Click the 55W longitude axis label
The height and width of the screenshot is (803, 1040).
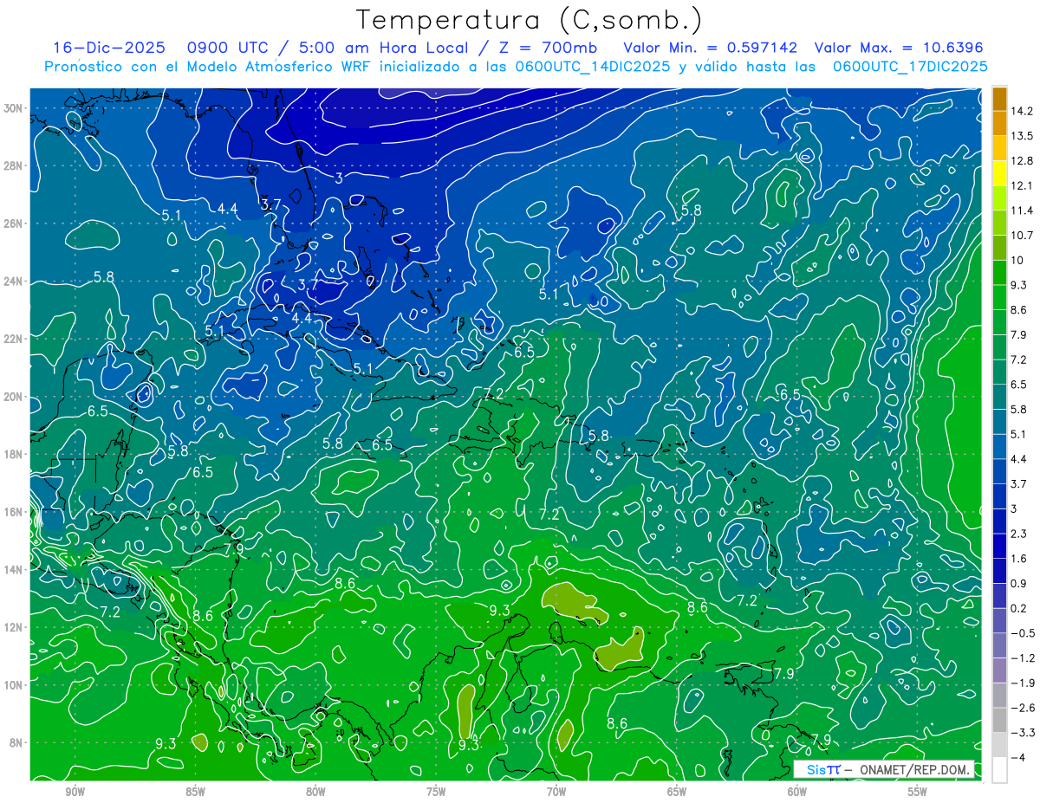(x=918, y=792)
